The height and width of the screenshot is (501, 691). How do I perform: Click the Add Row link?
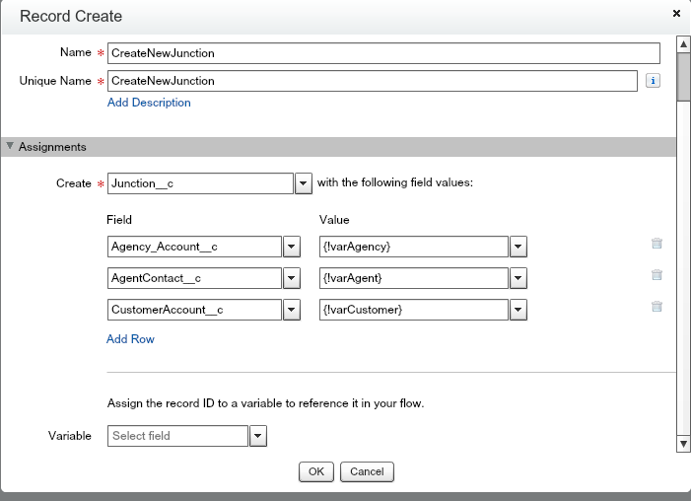coord(130,339)
